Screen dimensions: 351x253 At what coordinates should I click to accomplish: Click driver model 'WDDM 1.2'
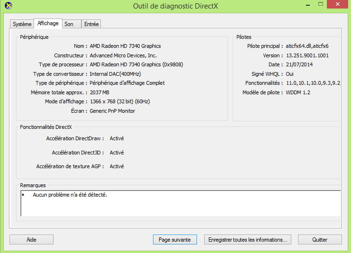pos(298,92)
